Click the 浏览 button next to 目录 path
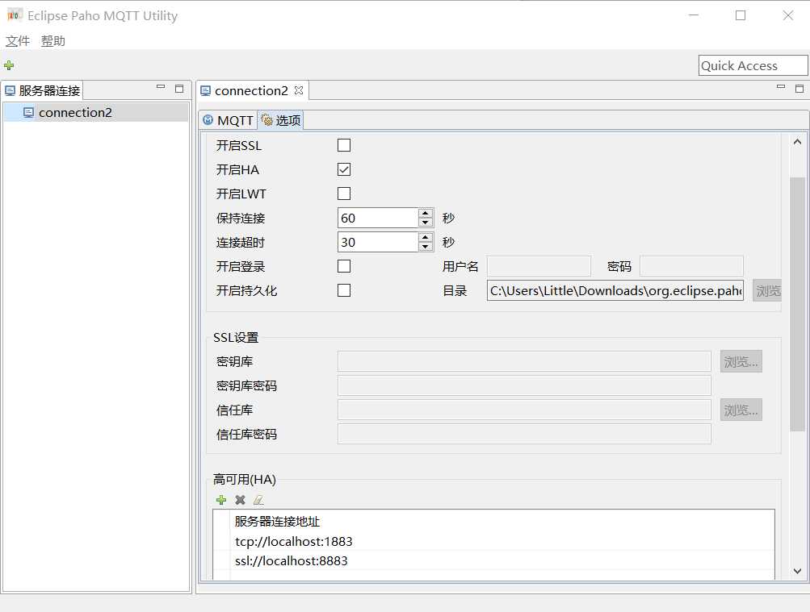Screen dimensions: 810x612 tap(767, 291)
